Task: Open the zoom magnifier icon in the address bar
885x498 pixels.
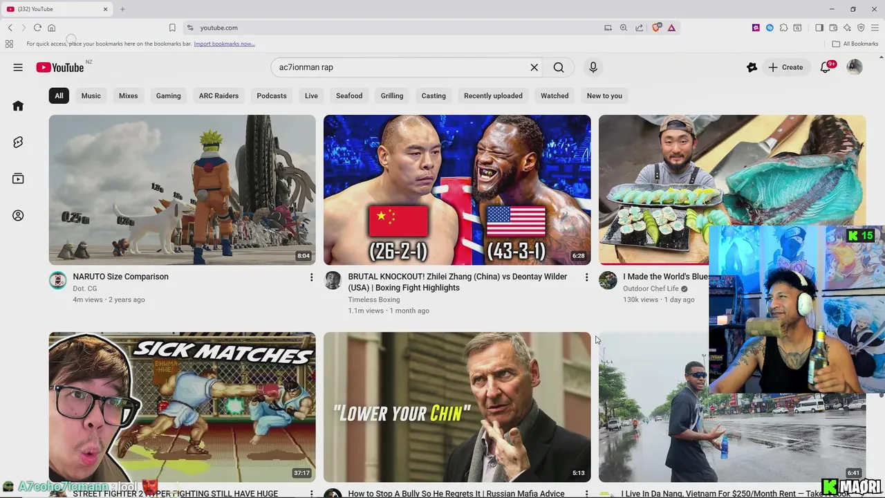Action: pyautogui.click(x=623, y=28)
